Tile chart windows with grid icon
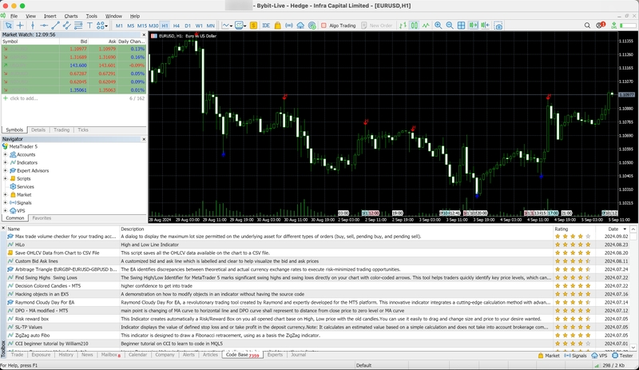The image size is (639, 370). click(x=461, y=26)
